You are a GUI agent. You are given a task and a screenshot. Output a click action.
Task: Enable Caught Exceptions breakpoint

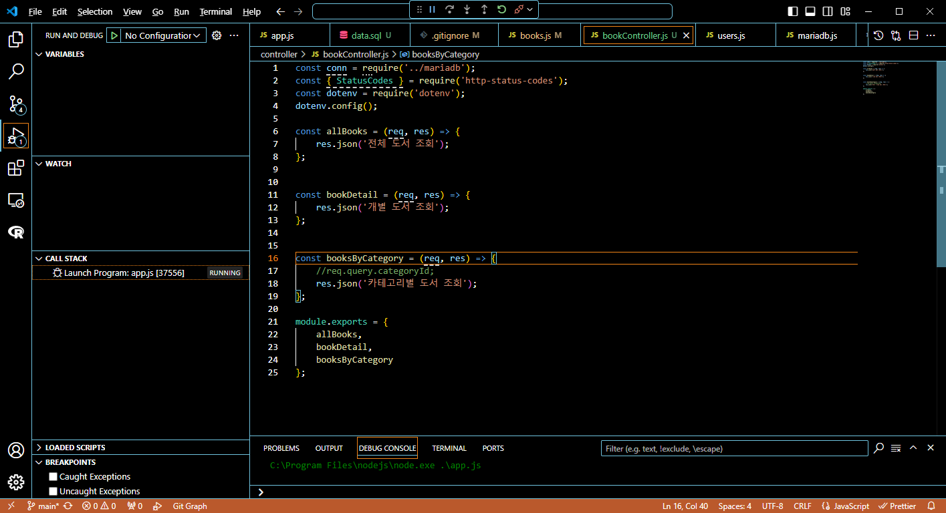click(53, 477)
